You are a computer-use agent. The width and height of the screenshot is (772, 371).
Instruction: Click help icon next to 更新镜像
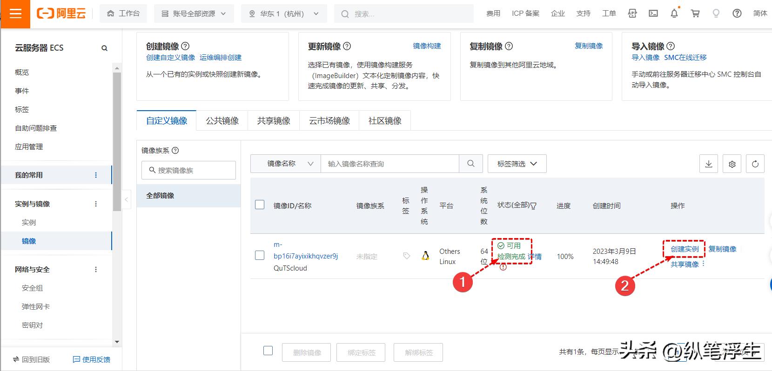tap(347, 46)
